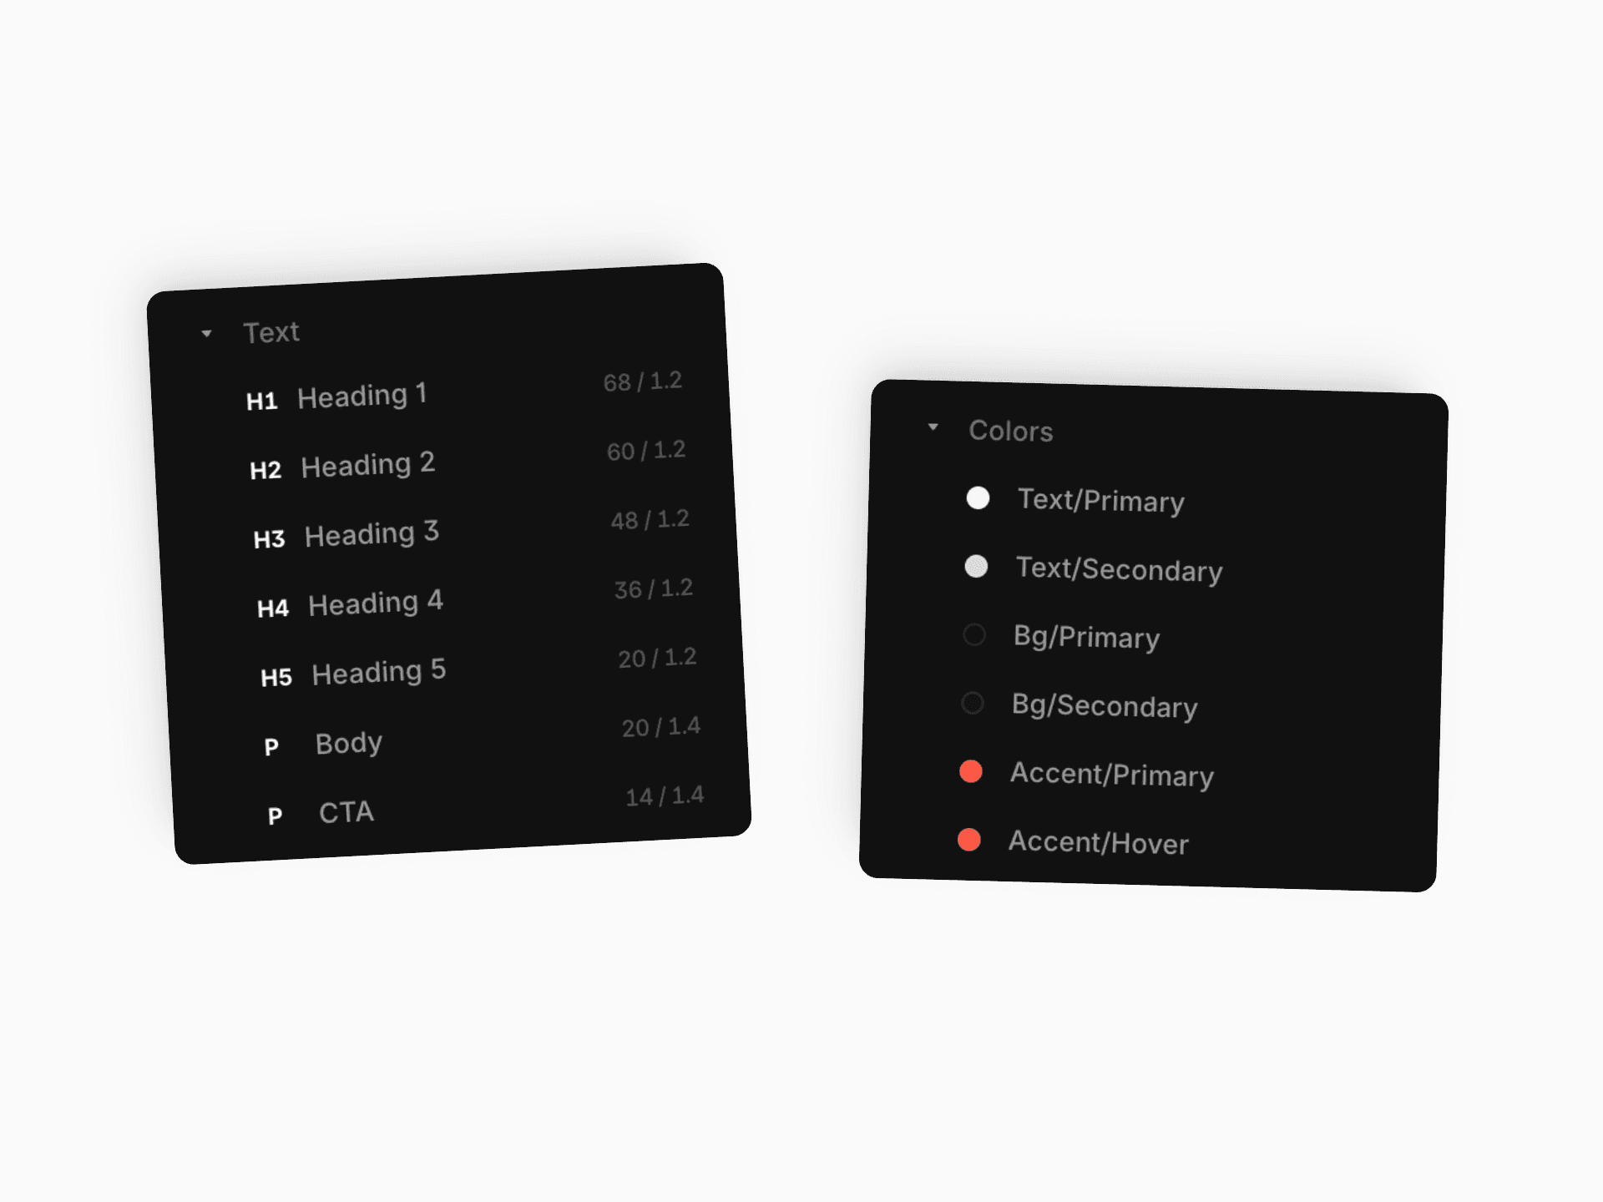Image resolution: width=1603 pixels, height=1202 pixels.
Task: Click the Body paragraph style icon
Action: pos(271,742)
